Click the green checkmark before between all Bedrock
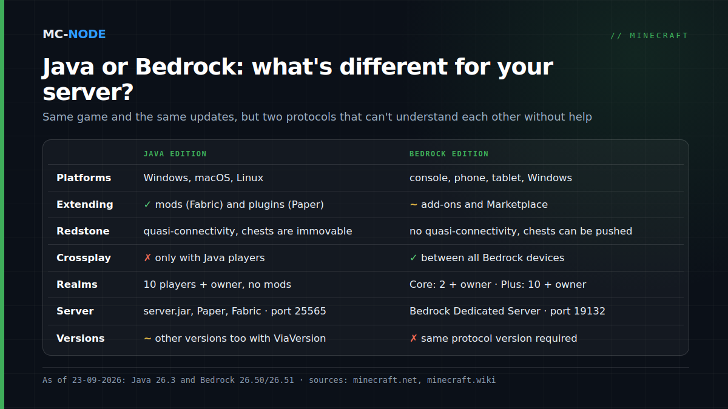This screenshot has width=728, height=409. [414, 258]
